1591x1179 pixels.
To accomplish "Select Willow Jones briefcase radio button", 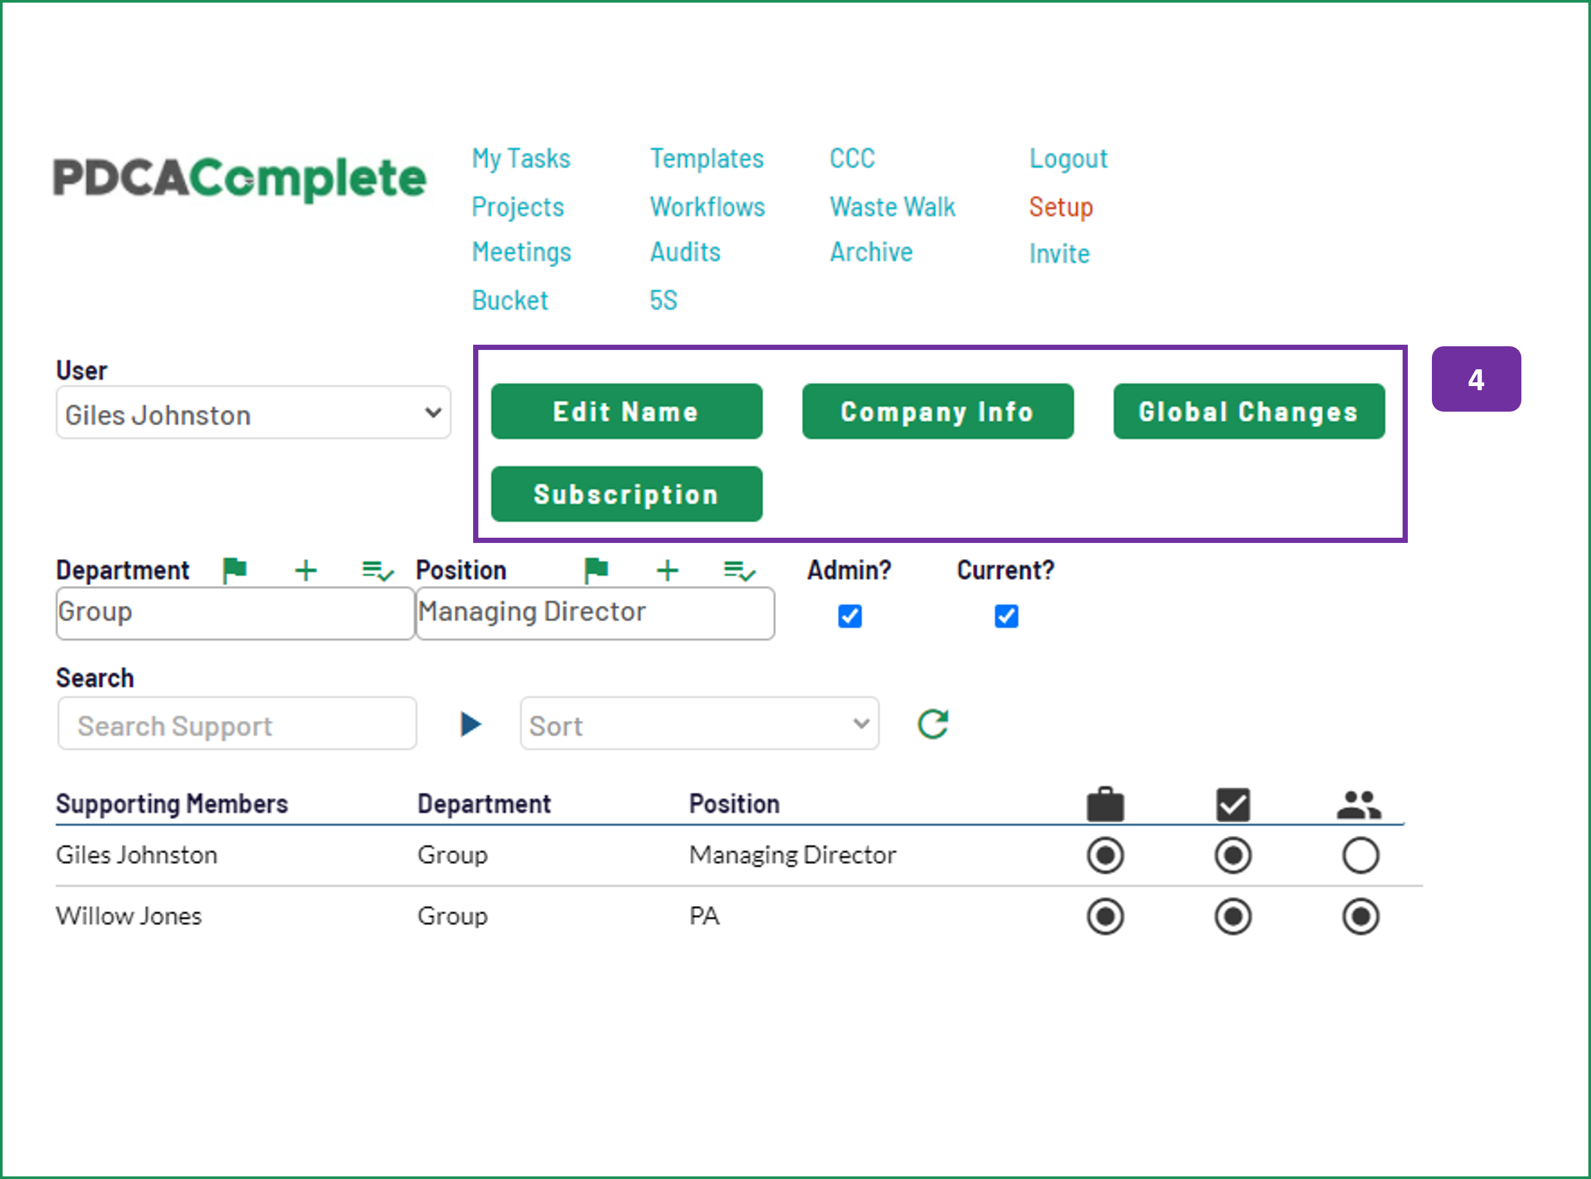I will [1105, 916].
